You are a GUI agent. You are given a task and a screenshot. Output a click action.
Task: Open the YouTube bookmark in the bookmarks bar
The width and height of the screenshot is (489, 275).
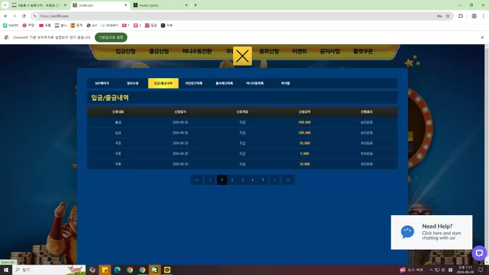(45, 25)
